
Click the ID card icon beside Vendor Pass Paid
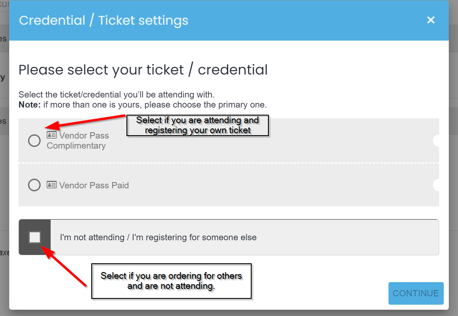[51, 185]
